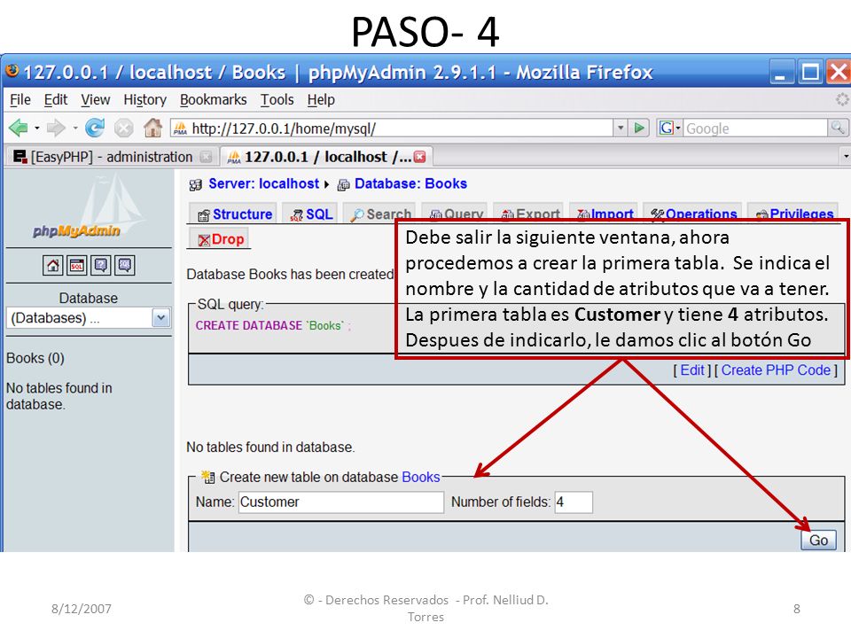Open the Search tab
The width and height of the screenshot is (851, 638).
(x=380, y=214)
